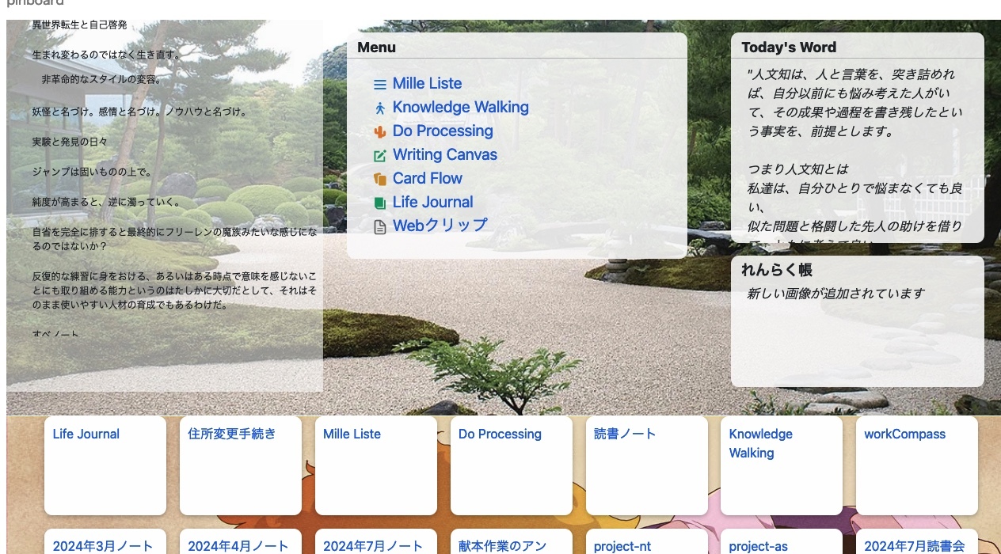Open the Webクリップ link
Viewport: 1001px width, 554px height.
pyautogui.click(x=440, y=225)
